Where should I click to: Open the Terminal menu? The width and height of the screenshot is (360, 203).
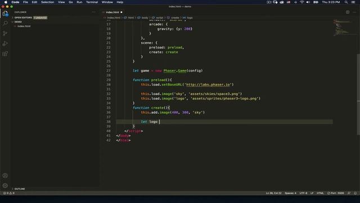coord(92,2)
